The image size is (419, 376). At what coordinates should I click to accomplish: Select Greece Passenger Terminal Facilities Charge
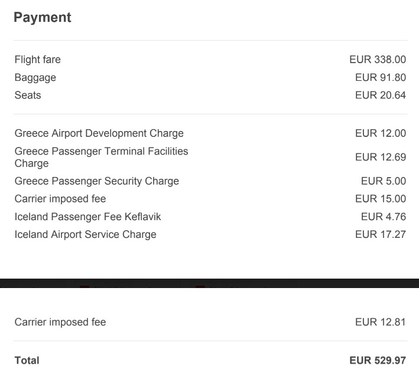101,157
